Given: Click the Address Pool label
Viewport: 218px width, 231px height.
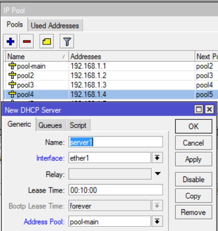Looking at the screenshot, I should tap(44, 221).
